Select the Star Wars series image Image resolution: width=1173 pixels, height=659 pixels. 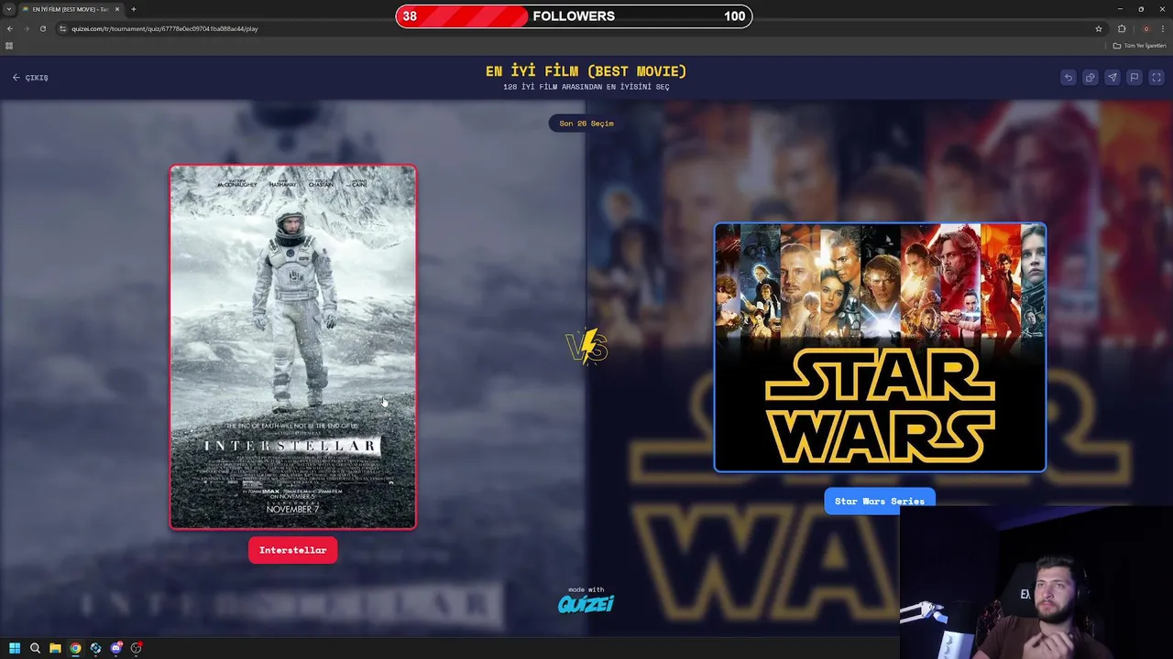point(880,348)
